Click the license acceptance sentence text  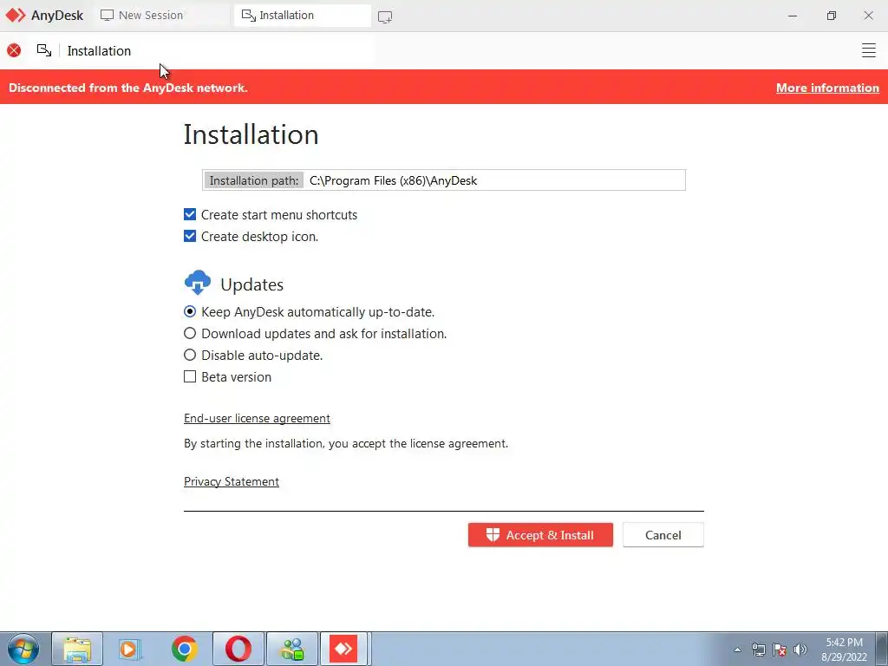tap(346, 443)
